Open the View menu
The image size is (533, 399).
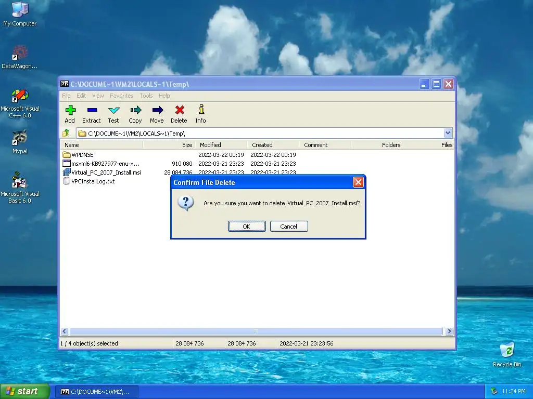coord(98,96)
